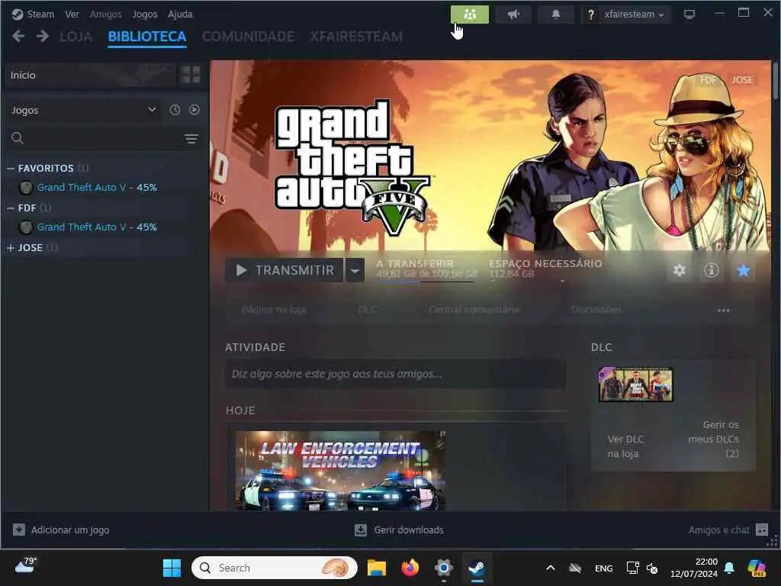The width and height of the screenshot is (781, 586).
Task: Click the library search field
Action: [x=95, y=138]
